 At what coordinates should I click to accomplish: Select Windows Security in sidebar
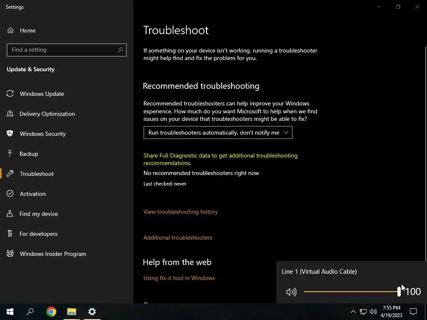tap(43, 134)
